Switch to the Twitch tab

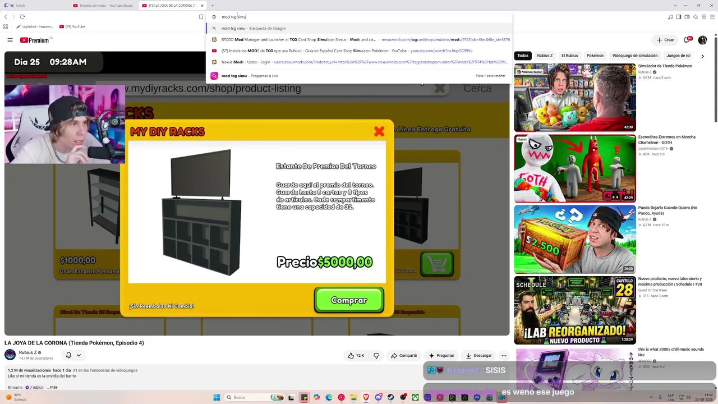pos(34,6)
